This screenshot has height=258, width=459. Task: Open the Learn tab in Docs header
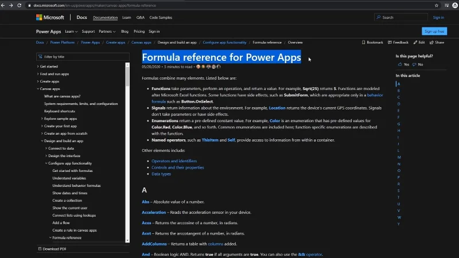(126, 18)
